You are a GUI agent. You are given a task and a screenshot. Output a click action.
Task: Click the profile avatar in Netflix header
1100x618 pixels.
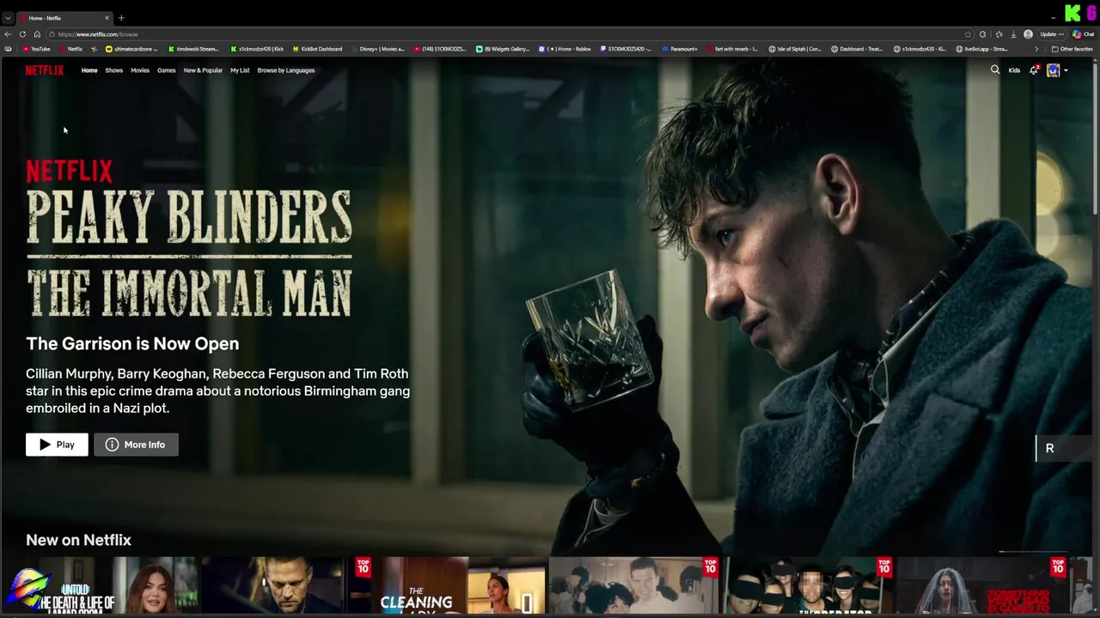pyautogui.click(x=1053, y=70)
